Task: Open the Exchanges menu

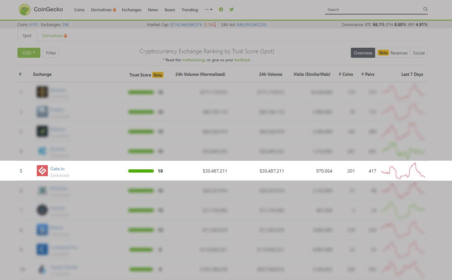Action: (x=131, y=10)
